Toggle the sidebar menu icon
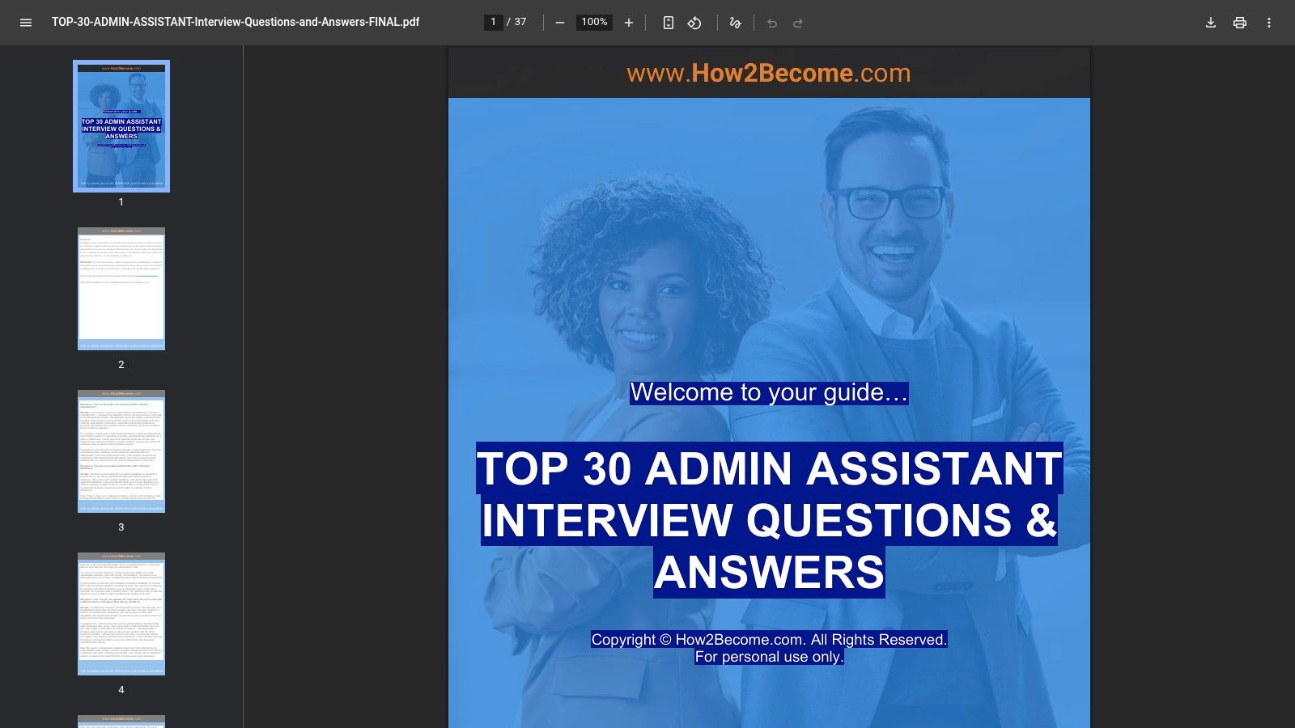 (x=26, y=23)
